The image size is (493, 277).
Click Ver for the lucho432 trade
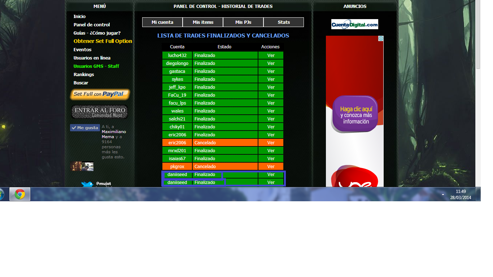271,56
